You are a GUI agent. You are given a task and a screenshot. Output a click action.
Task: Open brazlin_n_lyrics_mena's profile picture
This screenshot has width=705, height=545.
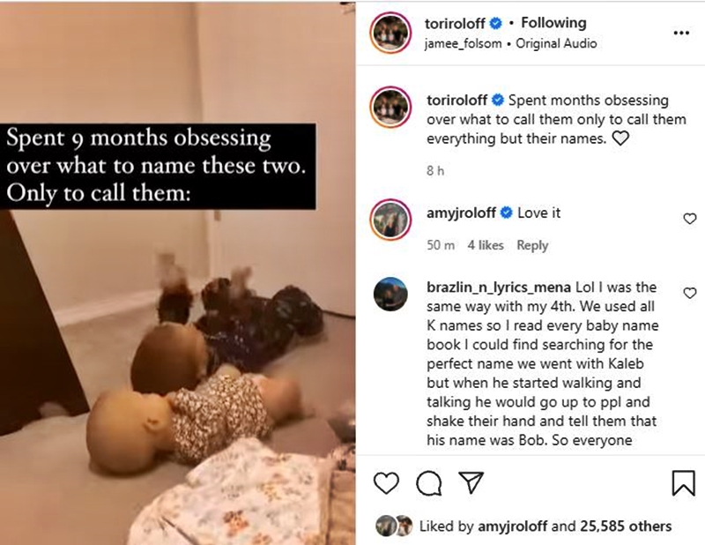coord(390,294)
